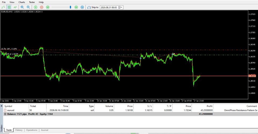Open the Tester menu

(x=32, y=2)
